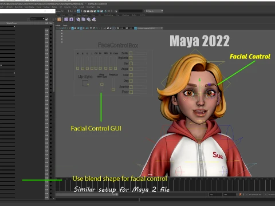
Task: Open the Mesh Display menu
Action: click(x=29, y=7)
